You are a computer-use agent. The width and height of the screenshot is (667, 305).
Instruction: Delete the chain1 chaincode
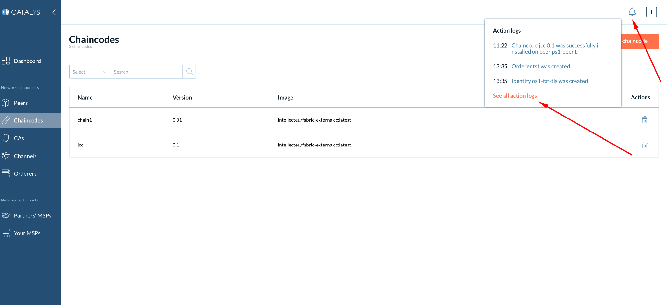click(645, 120)
